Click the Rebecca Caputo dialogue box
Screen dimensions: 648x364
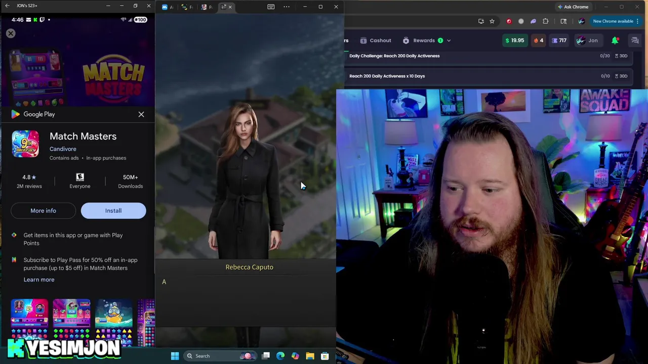[x=246, y=293]
